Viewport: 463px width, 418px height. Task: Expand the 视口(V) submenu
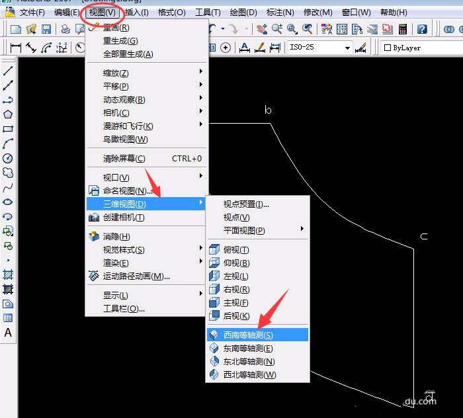pyautogui.click(x=146, y=177)
